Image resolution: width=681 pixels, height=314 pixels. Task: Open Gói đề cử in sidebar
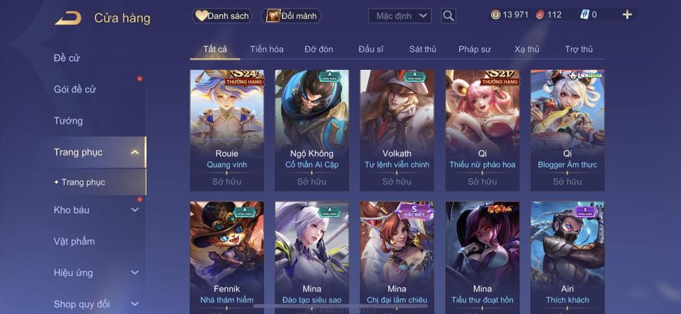click(74, 89)
